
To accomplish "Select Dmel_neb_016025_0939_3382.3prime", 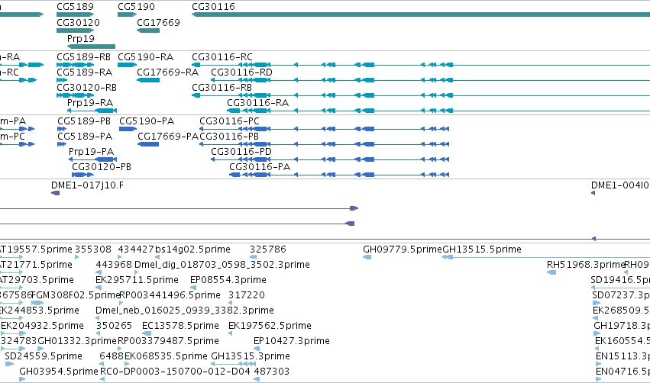I will click(185, 310).
